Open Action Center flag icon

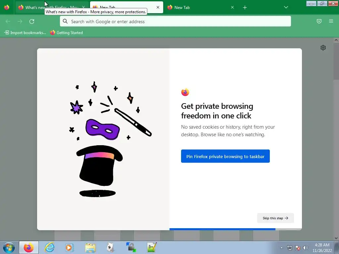[298, 248]
